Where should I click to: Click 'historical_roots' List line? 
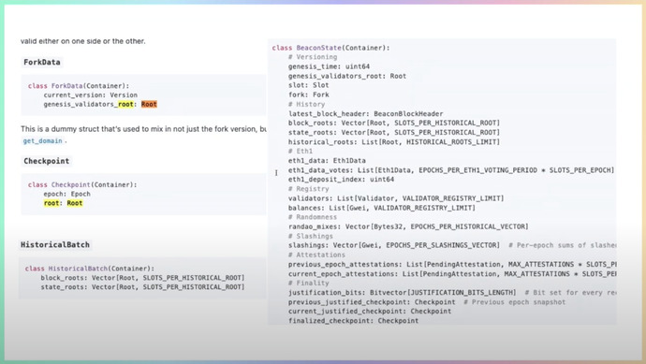[x=394, y=141]
